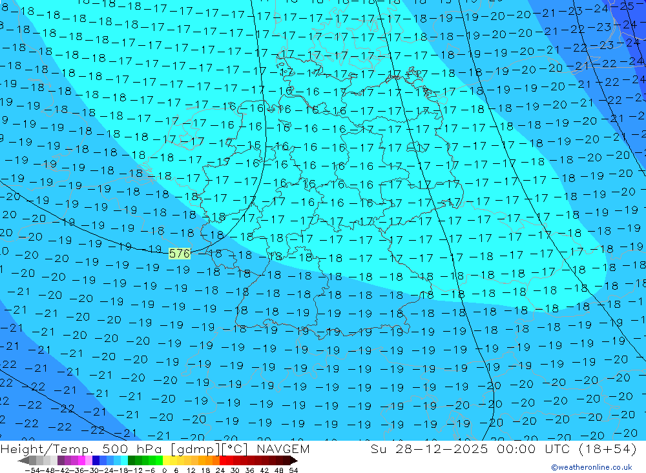646x473 pixels.
Task: Pick the cyan swatch in the color scale
Action: pos(124,461)
